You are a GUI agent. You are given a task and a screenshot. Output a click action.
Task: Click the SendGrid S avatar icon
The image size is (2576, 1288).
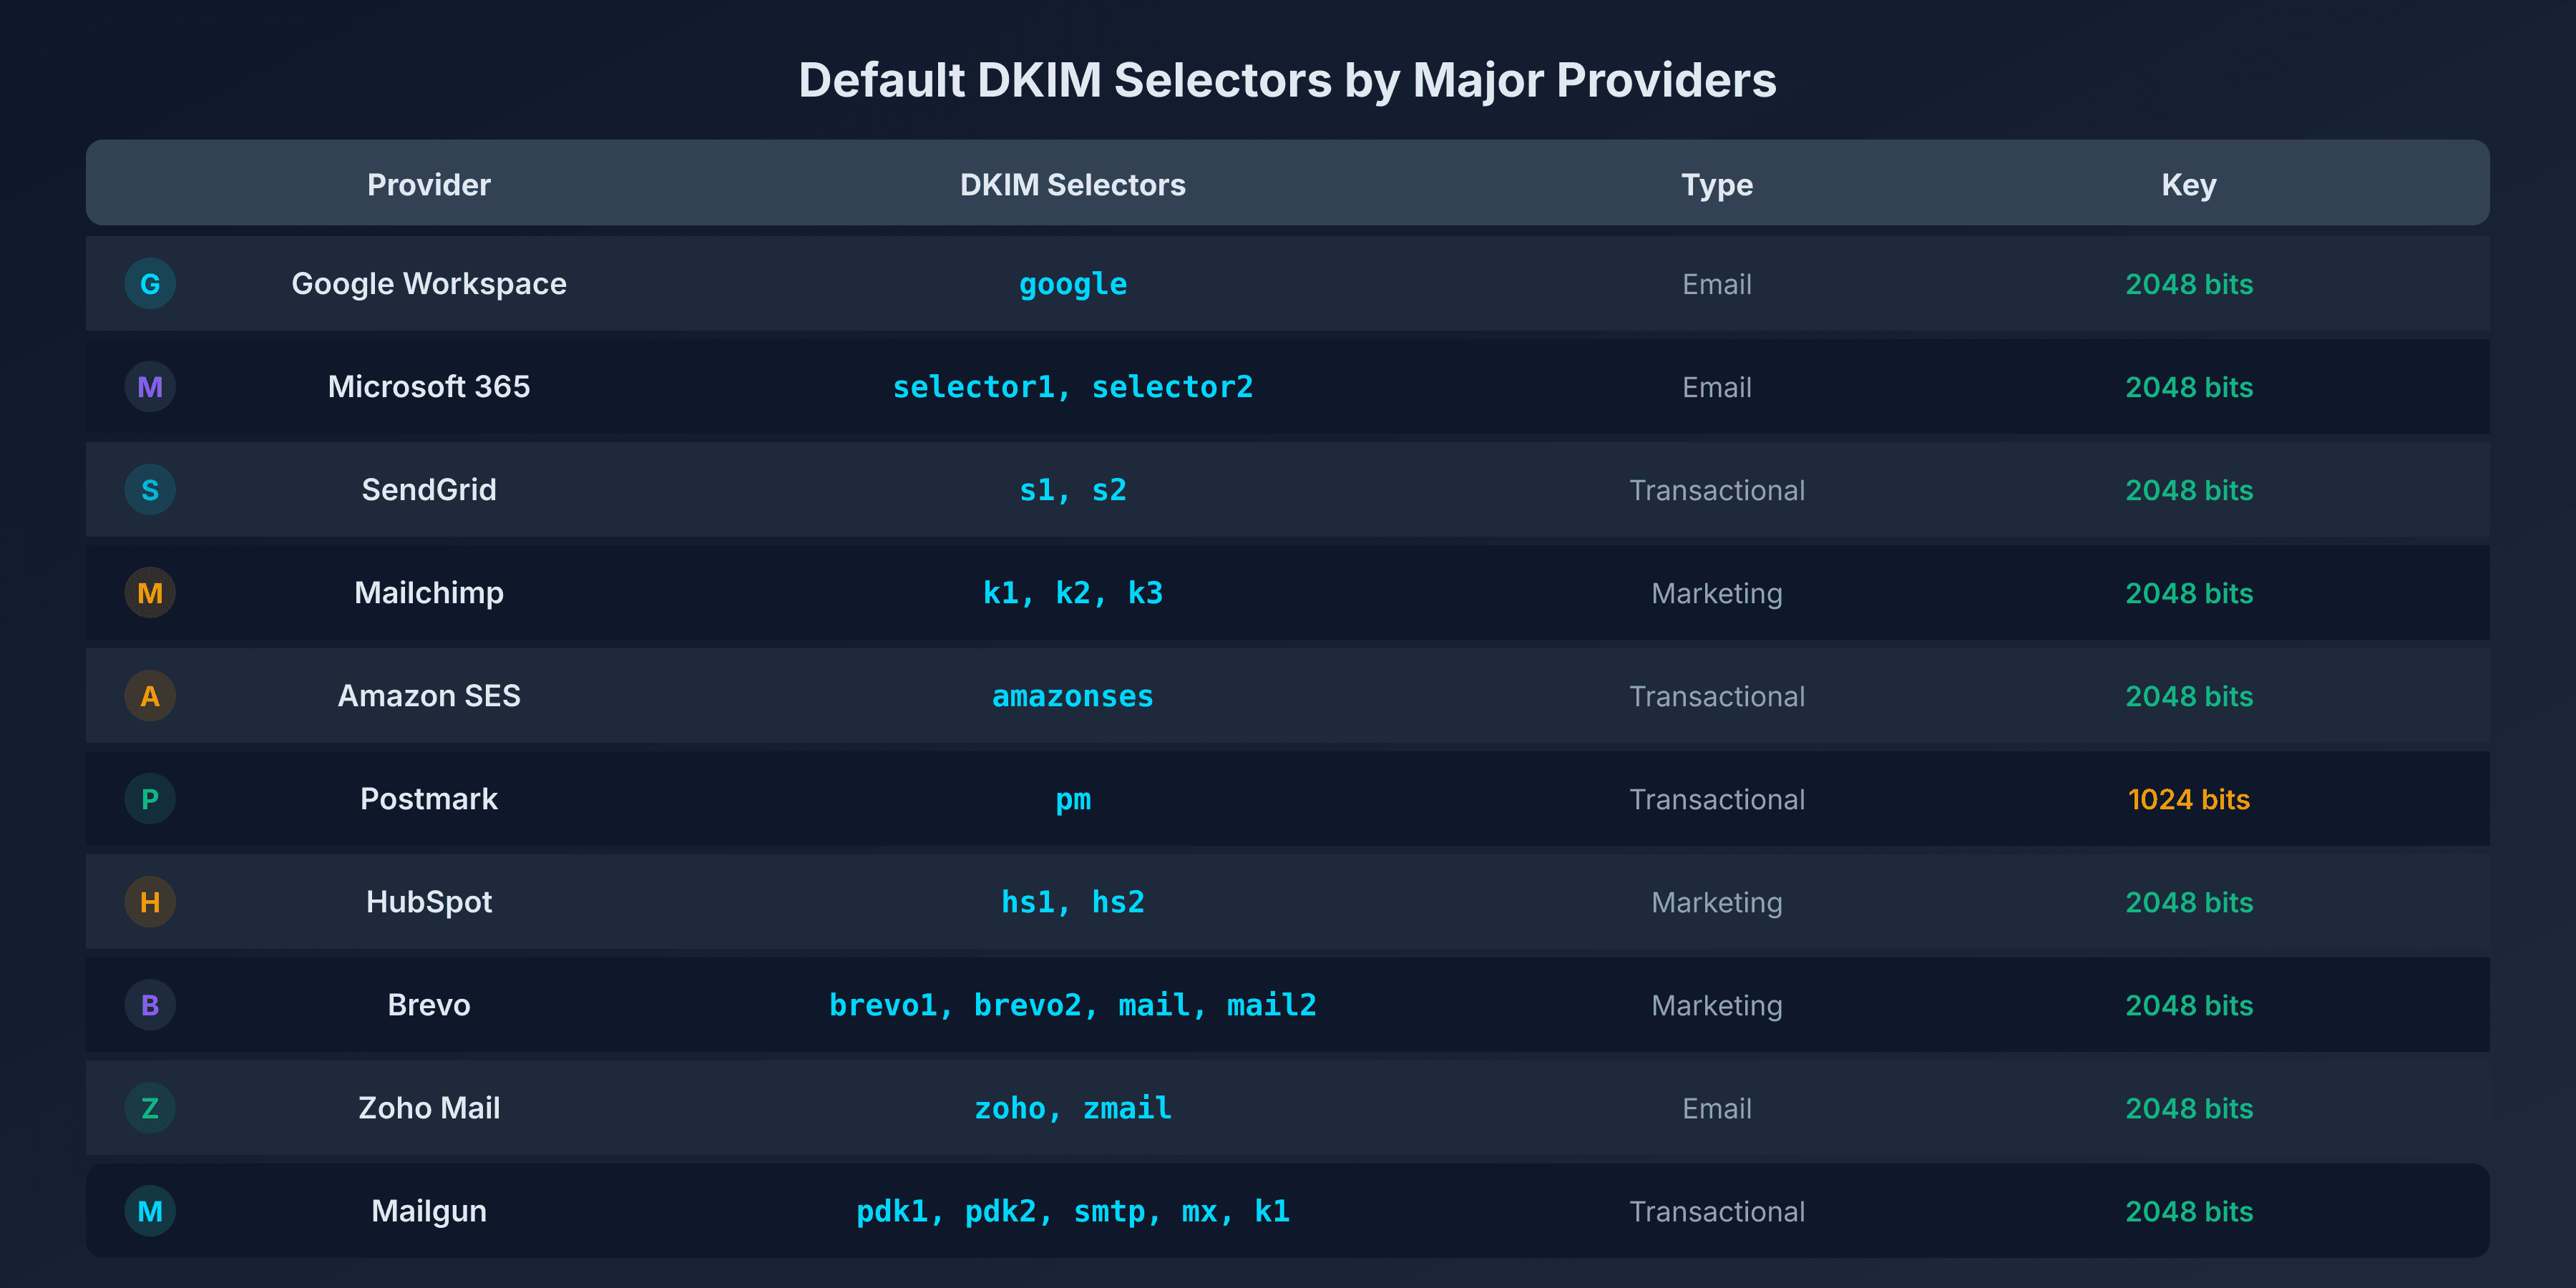[x=150, y=490]
